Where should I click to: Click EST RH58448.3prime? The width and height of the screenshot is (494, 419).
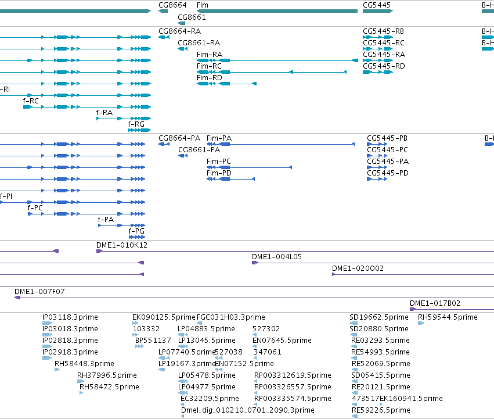click(84, 364)
